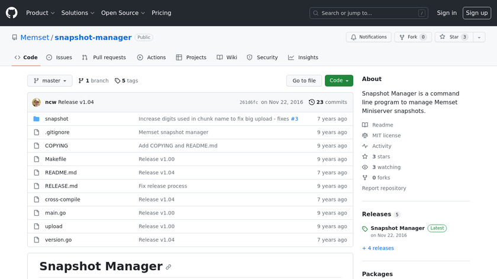
Task: Open the COPYING file
Action: [x=56, y=145]
